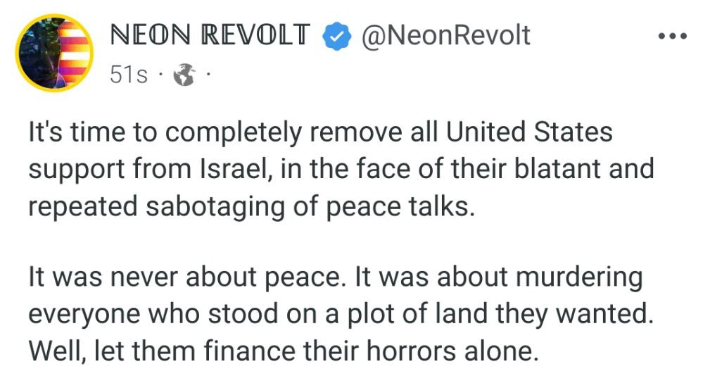Open the @NeonRevolt handle link
The width and height of the screenshot is (710, 376).
coord(445,35)
